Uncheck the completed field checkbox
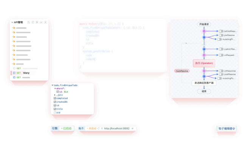 click(55, 98)
